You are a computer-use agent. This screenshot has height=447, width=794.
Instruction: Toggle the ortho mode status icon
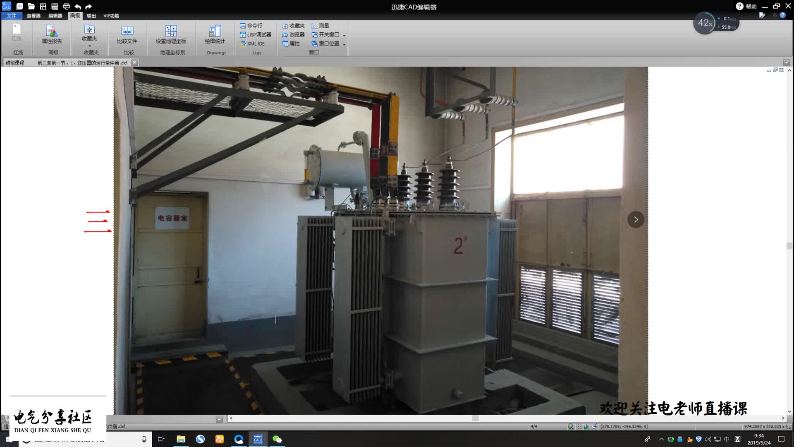(586, 427)
